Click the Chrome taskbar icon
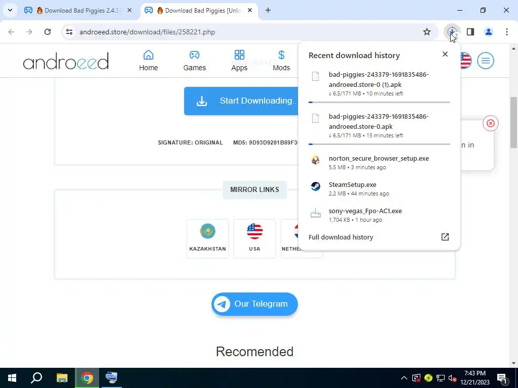The height and width of the screenshot is (388, 518). [87, 378]
